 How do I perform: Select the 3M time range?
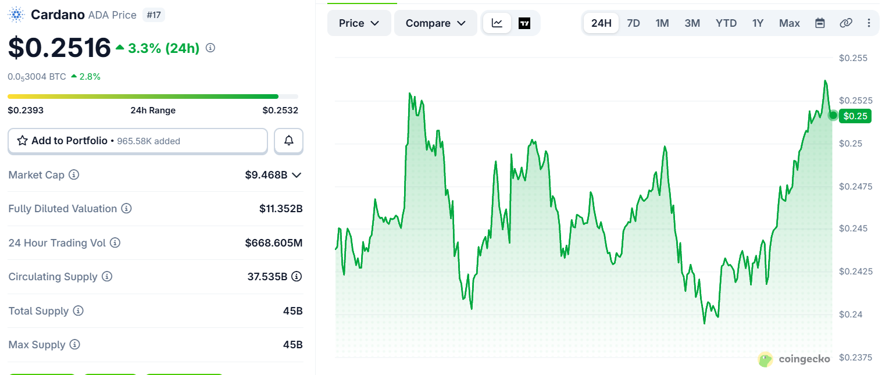click(x=692, y=23)
